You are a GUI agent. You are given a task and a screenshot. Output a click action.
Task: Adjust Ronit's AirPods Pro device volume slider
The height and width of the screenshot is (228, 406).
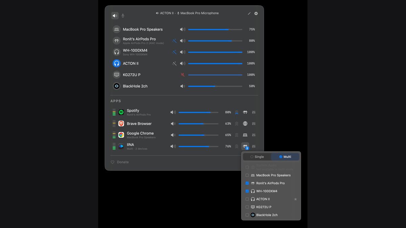(215, 41)
